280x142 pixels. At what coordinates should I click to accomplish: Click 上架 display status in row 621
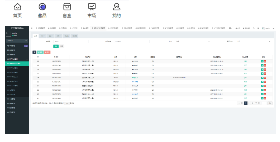245,98
